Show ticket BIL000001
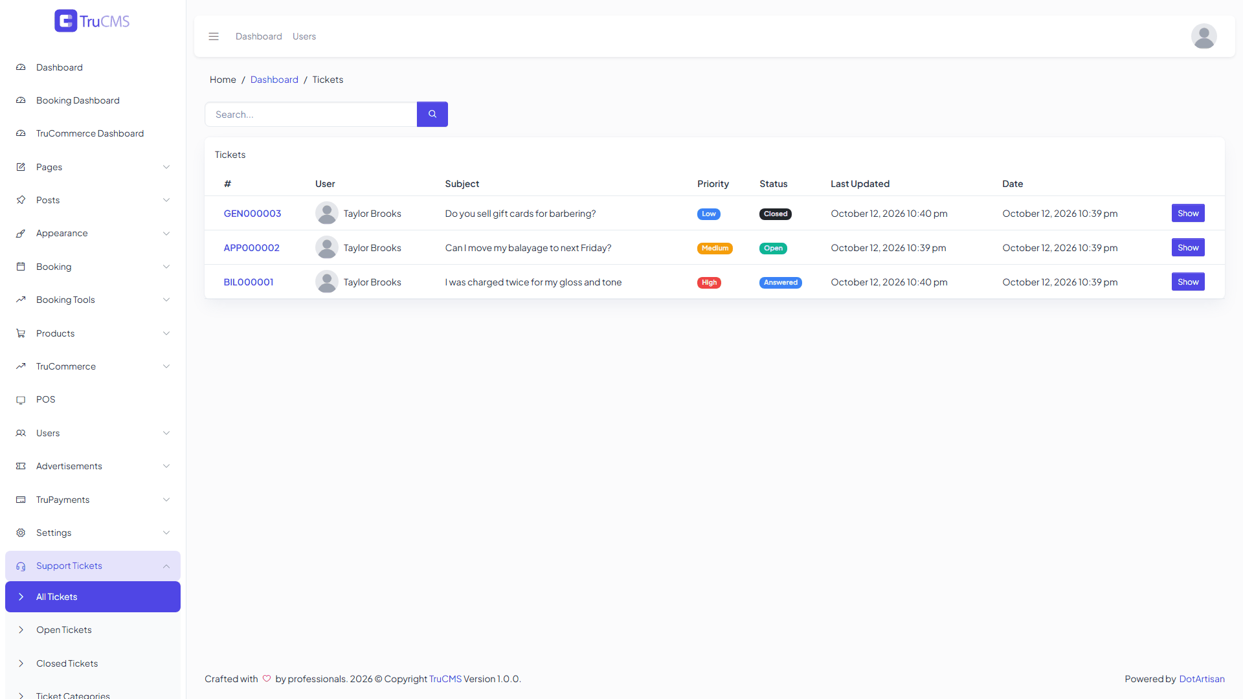The width and height of the screenshot is (1243, 699). tap(1188, 282)
